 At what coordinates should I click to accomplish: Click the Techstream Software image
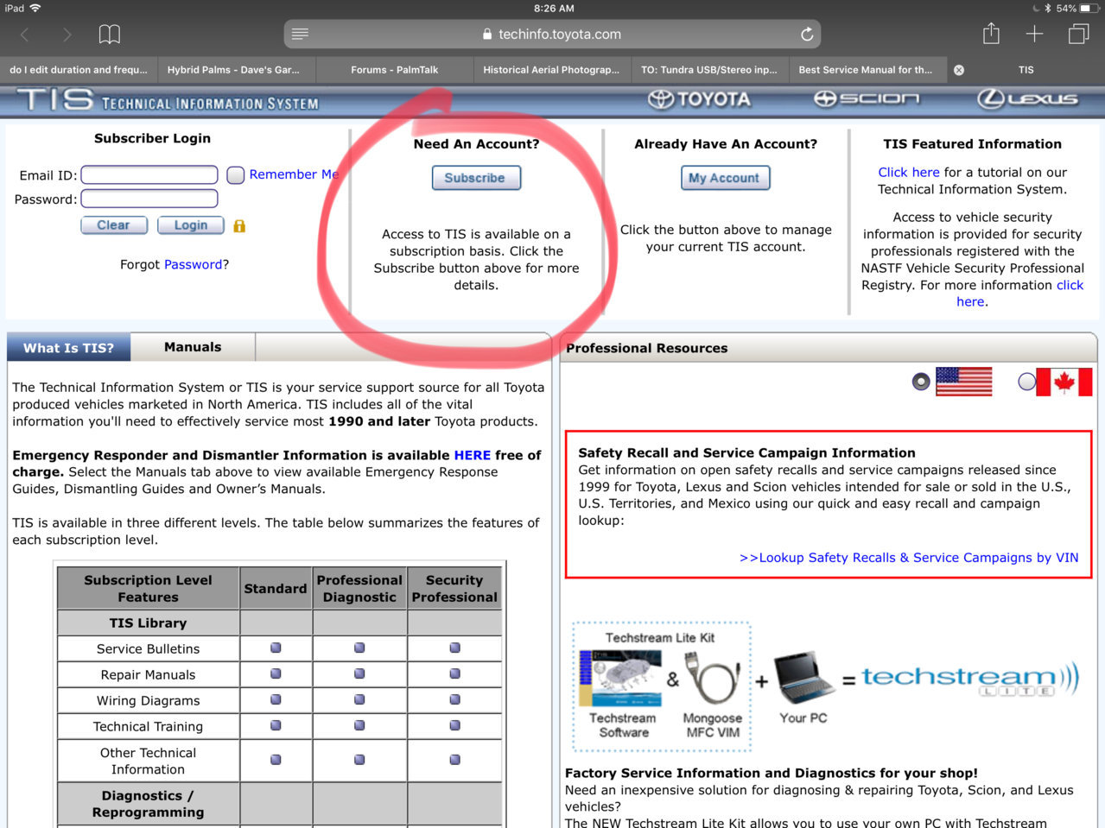pyautogui.click(x=622, y=680)
